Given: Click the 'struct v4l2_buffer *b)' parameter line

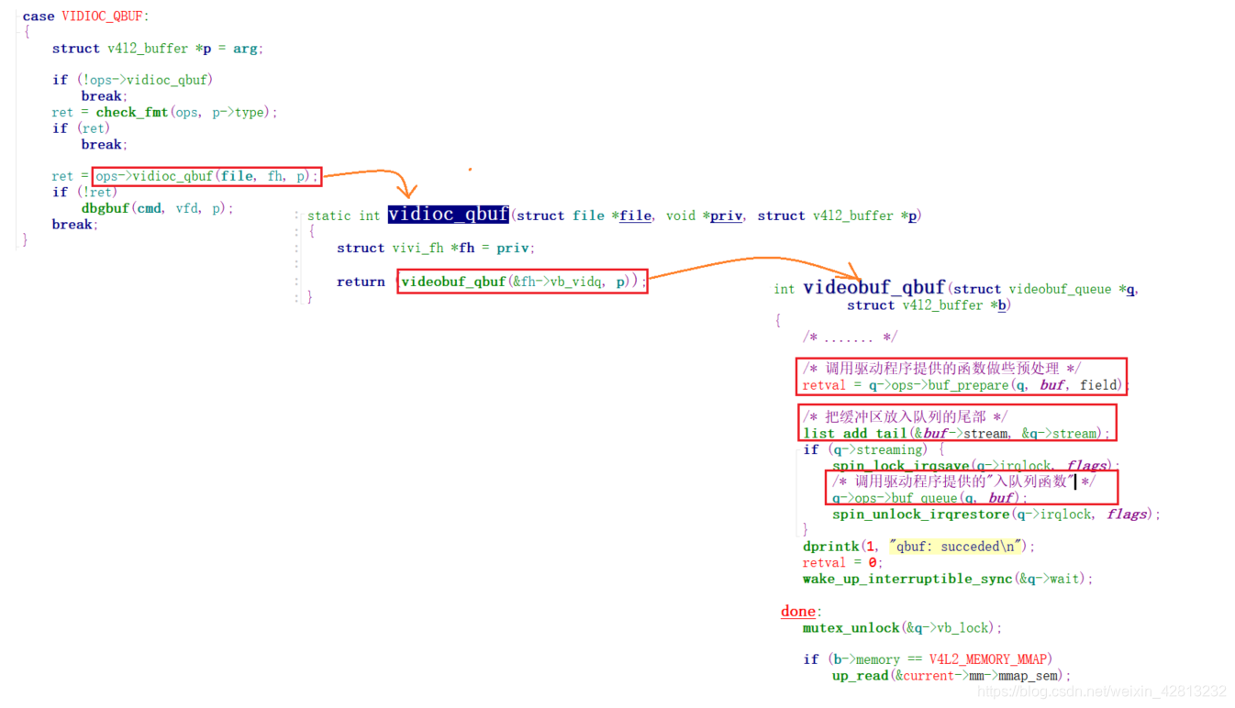Looking at the screenshot, I should (x=929, y=305).
